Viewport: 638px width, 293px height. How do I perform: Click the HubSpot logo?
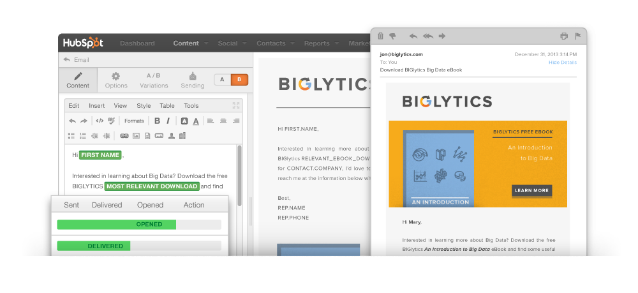point(83,43)
